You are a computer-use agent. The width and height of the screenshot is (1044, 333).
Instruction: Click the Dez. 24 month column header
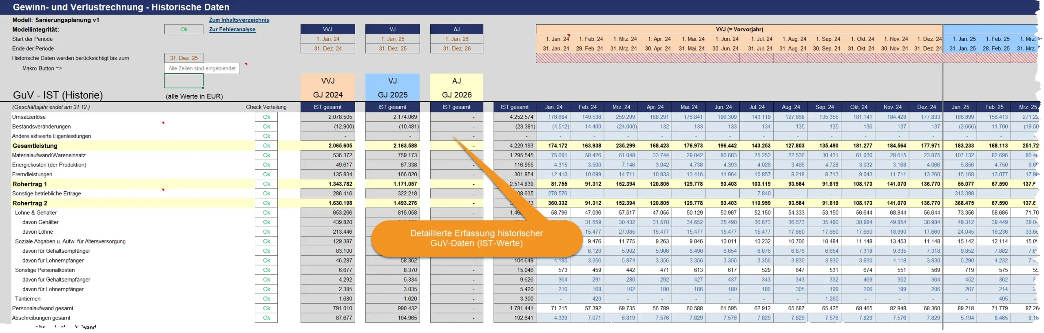pyautogui.click(x=927, y=107)
